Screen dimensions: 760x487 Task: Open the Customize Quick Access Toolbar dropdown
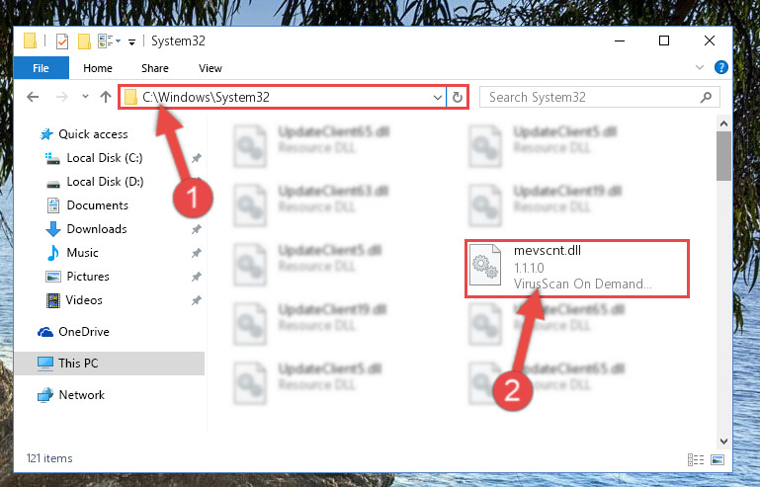[x=131, y=42]
